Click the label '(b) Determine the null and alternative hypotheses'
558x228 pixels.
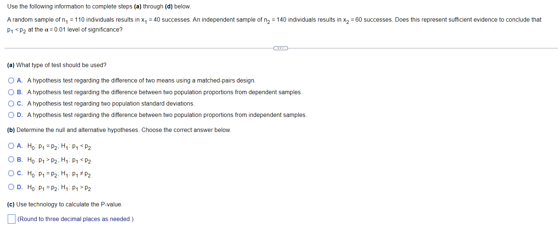click(119, 130)
